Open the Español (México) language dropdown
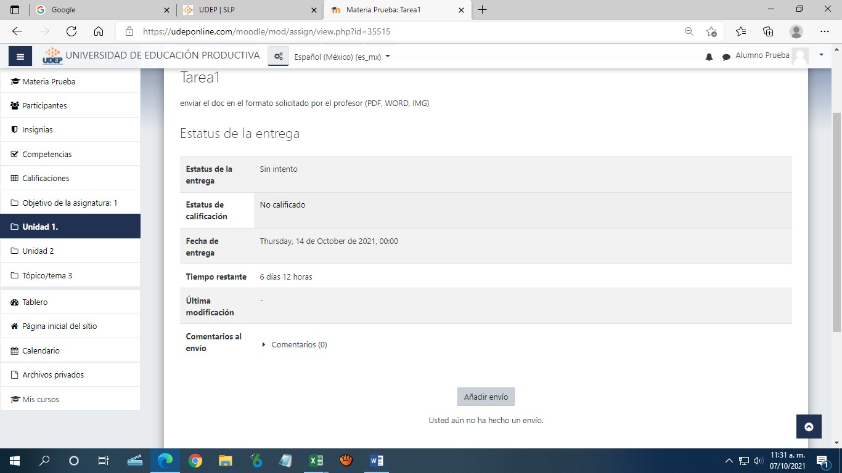Viewport: 842px width, 473px height. (x=342, y=57)
